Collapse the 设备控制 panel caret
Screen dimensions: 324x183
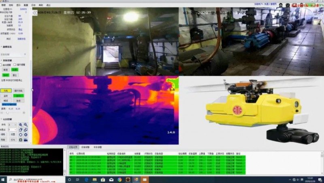pos(25,54)
